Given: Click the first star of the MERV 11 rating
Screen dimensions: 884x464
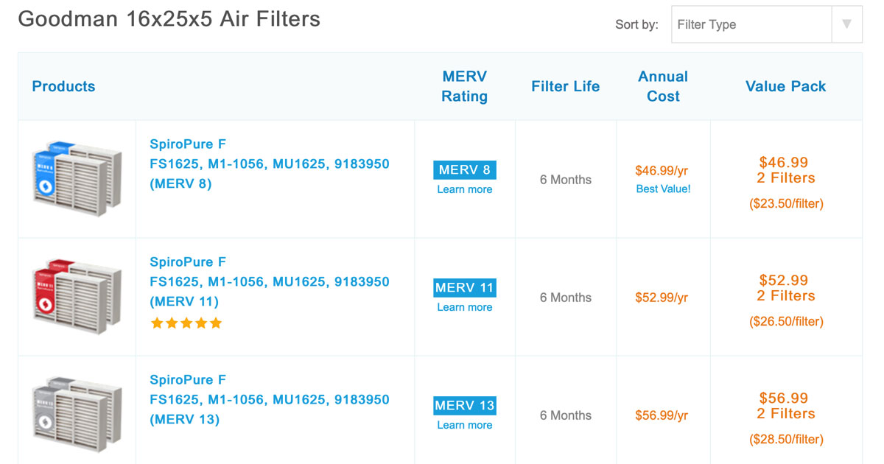Looking at the screenshot, I should point(157,323).
